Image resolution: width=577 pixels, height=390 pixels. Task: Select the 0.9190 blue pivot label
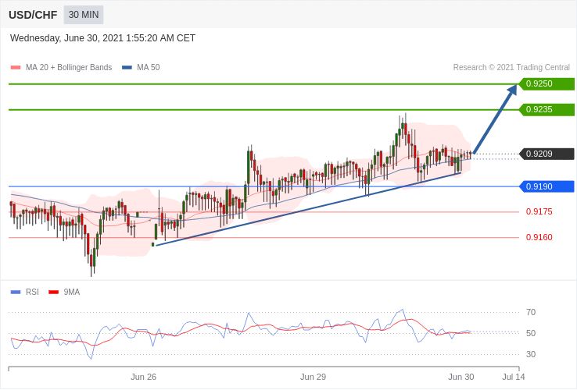coord(547,186)
